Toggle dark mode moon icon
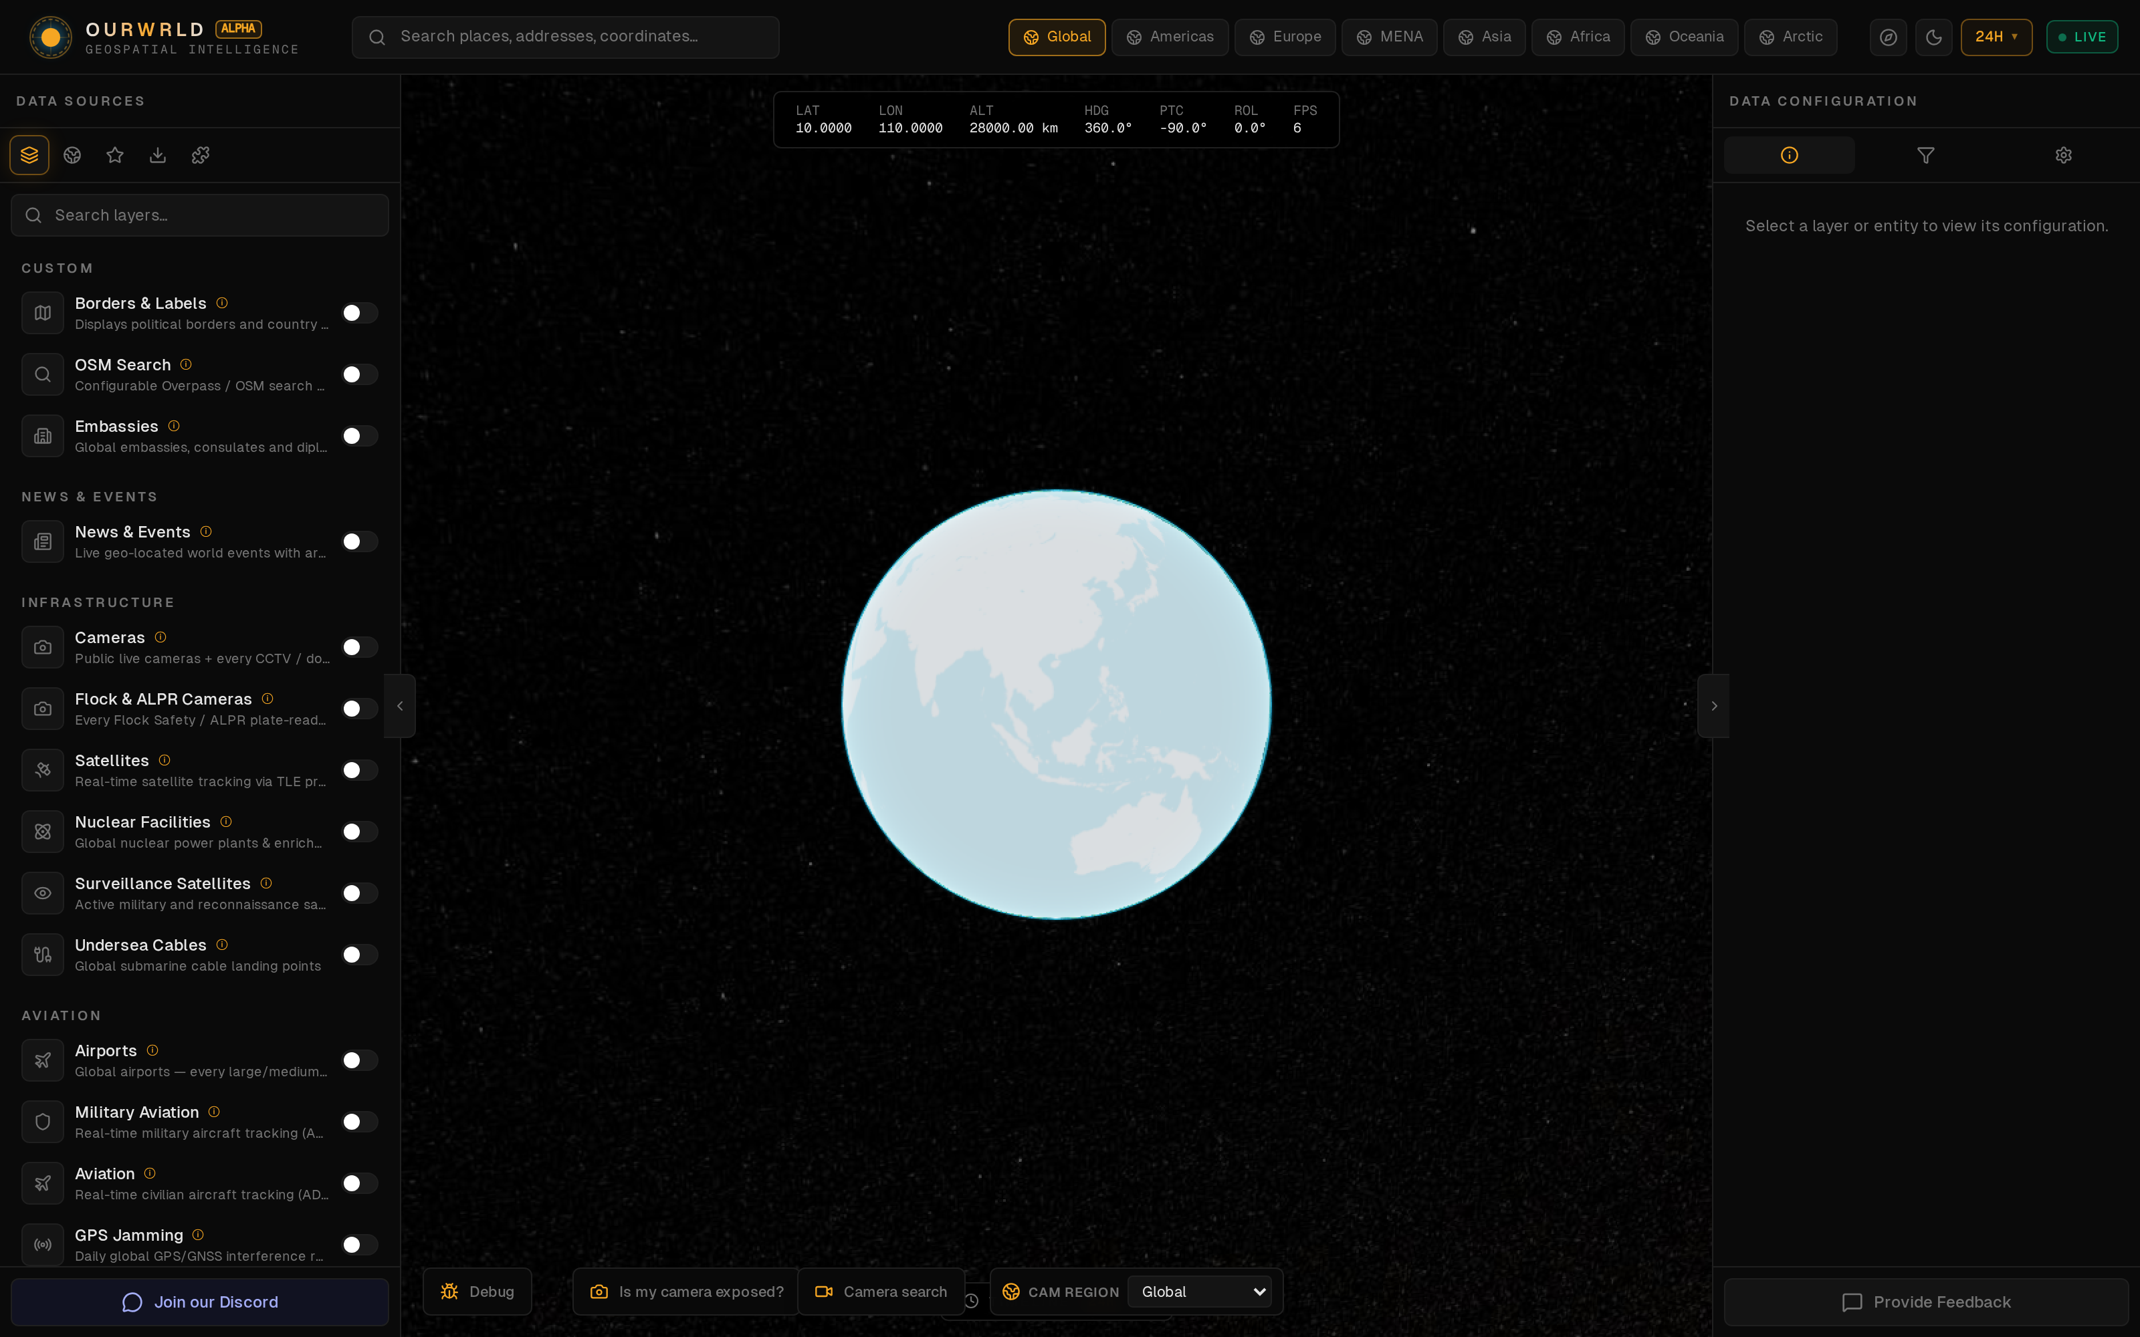The height and width of the screenshot is (1337, 2140). tap(1934, 37)
